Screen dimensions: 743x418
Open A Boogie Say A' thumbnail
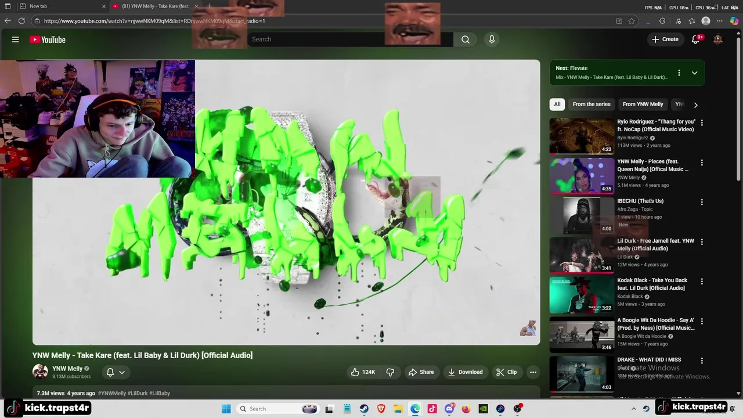point(582,334)
